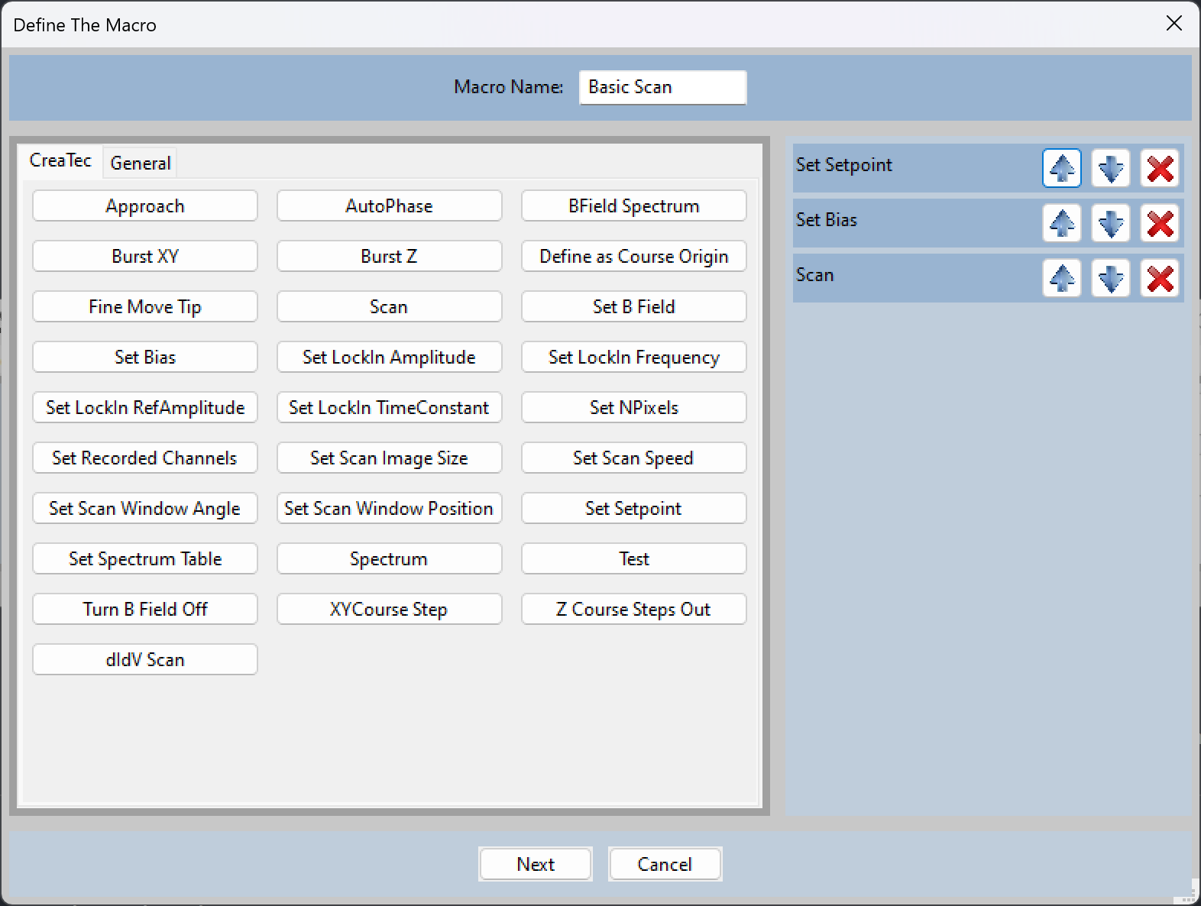Remove the Set Bias step

pos(1160,223)
